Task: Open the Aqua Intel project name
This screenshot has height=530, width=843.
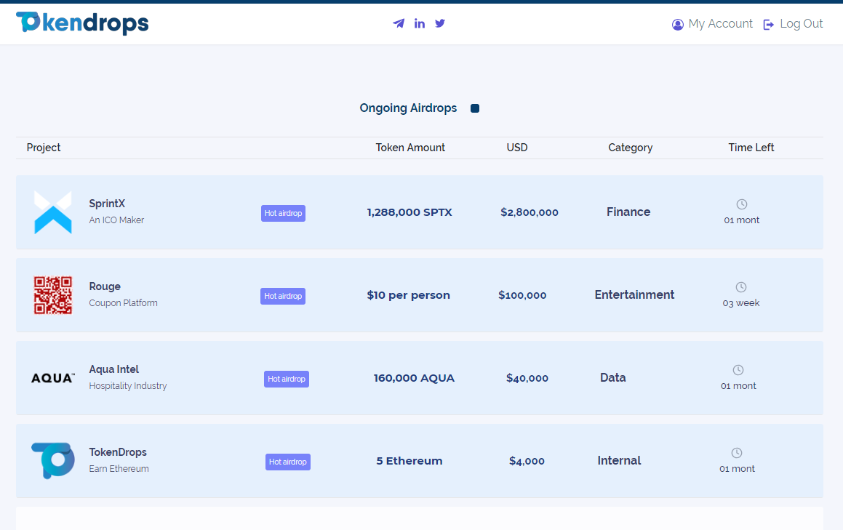Action: point(114,369)
